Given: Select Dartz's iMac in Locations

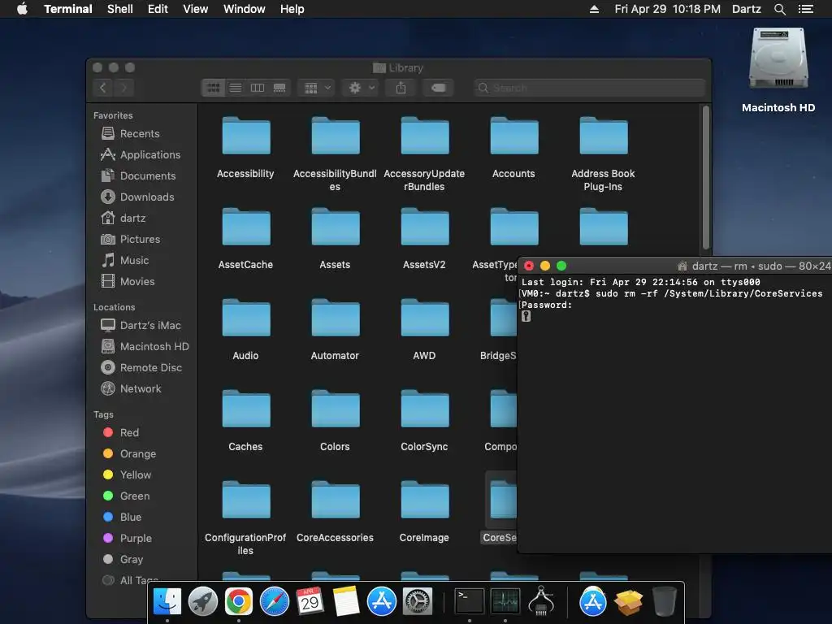Looking at the screenshot, I should (x=141, y=325).
